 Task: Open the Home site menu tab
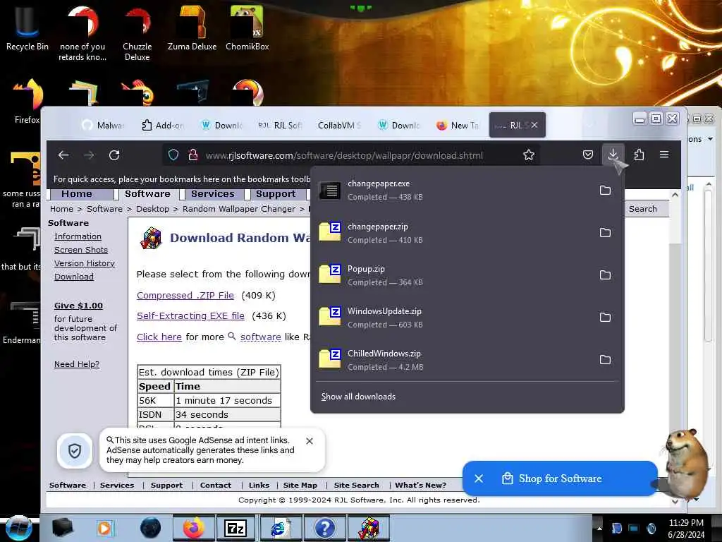77,194
